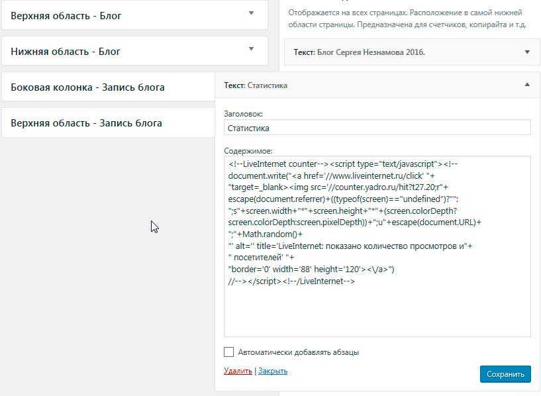The image size is (541, 396).
Task: Click the Текст: Блог Сергея Незнамова 2016 title
Action: pos(359,52)
